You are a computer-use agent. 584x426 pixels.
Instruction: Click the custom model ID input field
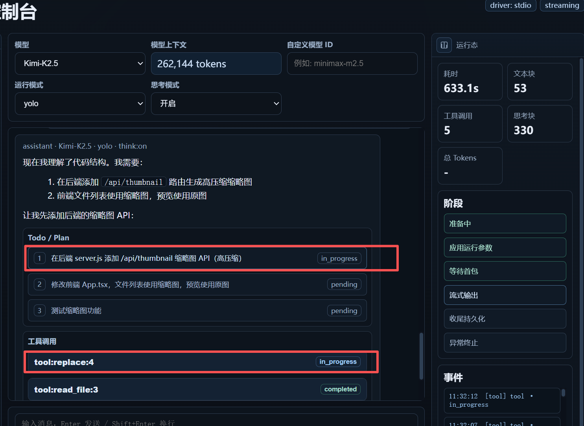[352, 64]
